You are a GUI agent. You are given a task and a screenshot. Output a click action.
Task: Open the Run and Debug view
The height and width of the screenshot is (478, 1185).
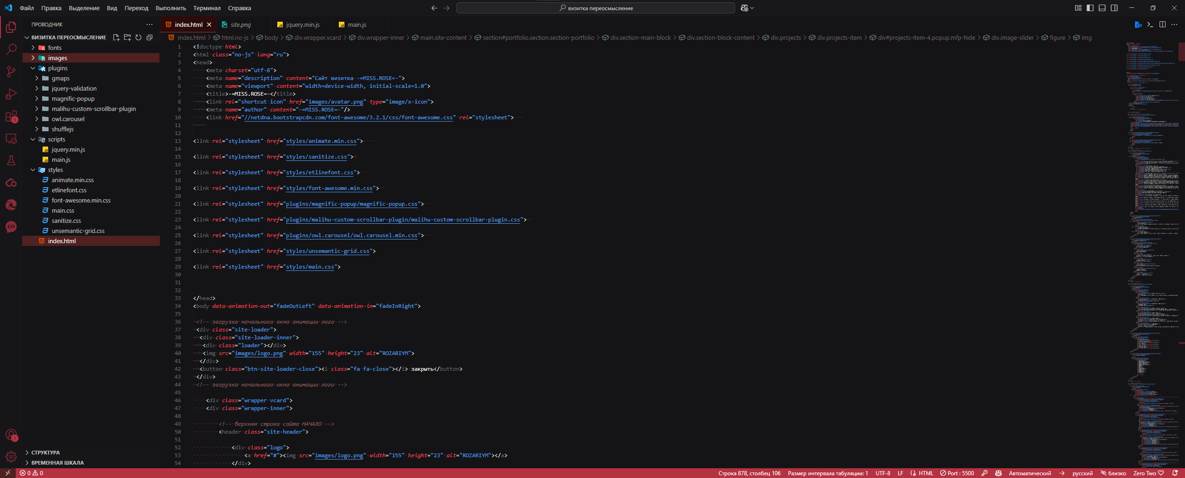pos(11,94)
